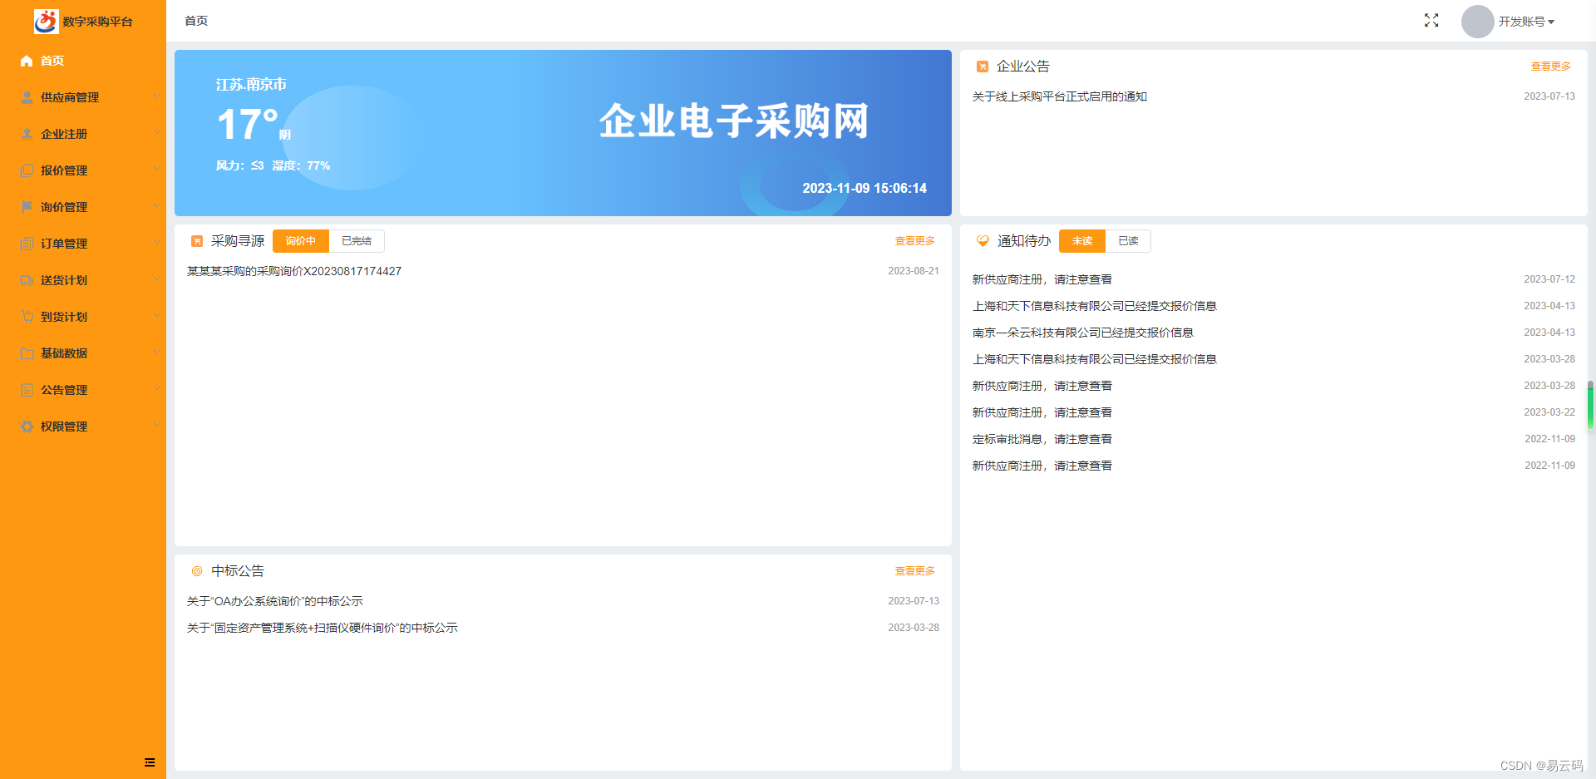Open the 首页 home icon in sidebar
The height and width of the screenshot is (779, 1596).
[26, 61]
